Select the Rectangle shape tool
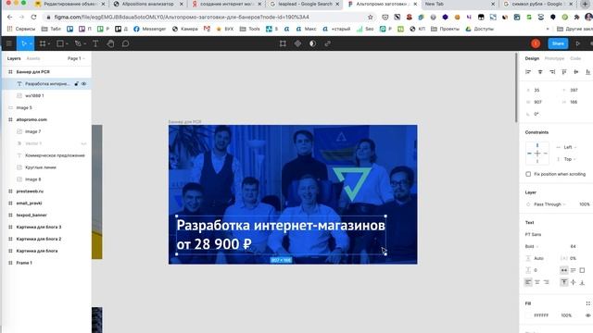 click(x=59, y=43)
